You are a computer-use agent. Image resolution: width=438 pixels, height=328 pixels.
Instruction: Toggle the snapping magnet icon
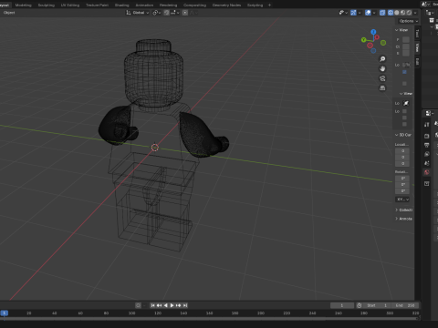[166, 13]
